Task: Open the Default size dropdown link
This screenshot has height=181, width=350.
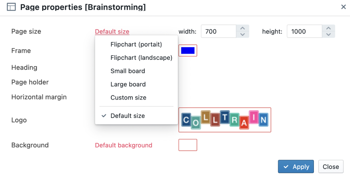Action: (112, 31)
